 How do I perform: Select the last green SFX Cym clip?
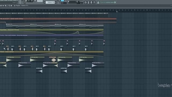[86, 59]
